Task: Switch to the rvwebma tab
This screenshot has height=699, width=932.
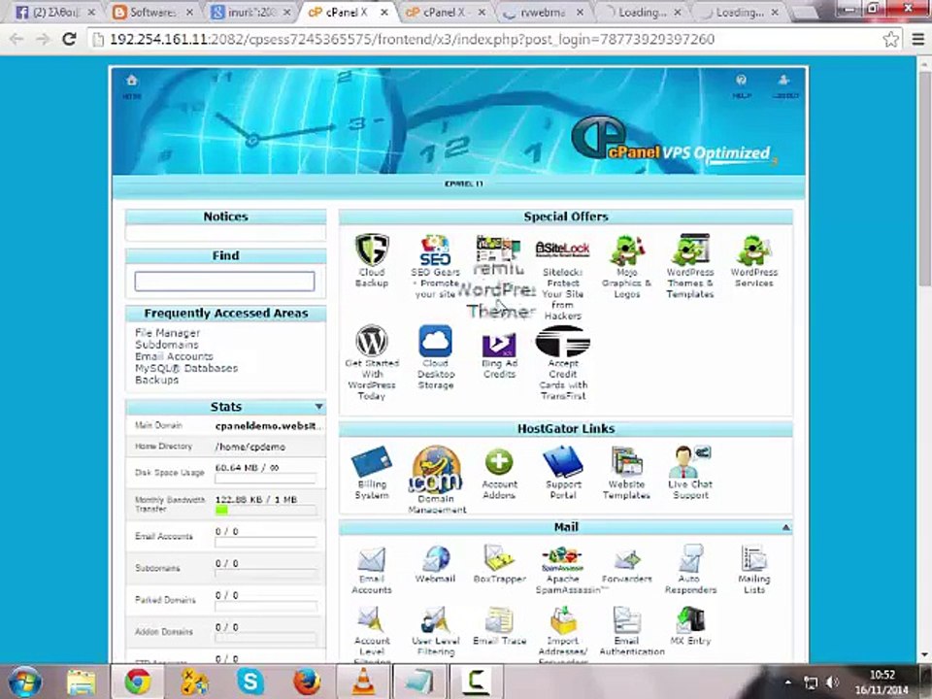Action: point(544,12)
